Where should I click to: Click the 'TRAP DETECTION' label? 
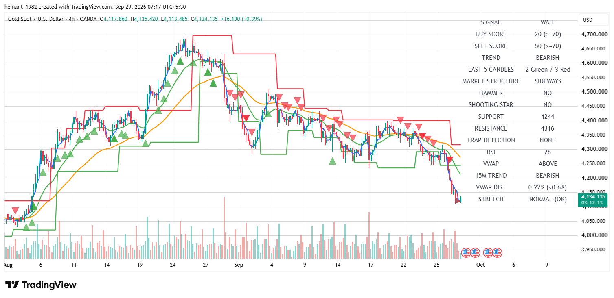point(491,140)
